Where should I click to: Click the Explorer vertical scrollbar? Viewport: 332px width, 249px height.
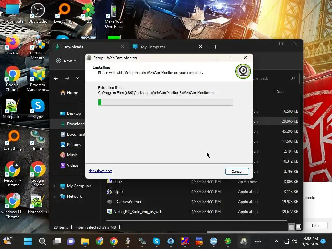[301, 117]
